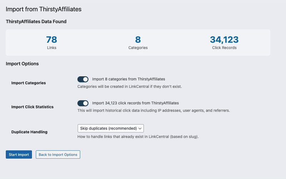Click the 'ThirstyAffiliates Data Found' heading
Image resolution: width=286 pixels, height=179 pixels.
coord(36,22)
